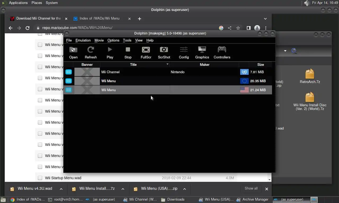Click the Refresh toolbar icon
The width and height of the screenshot is (339, 203).
point(91,53)
